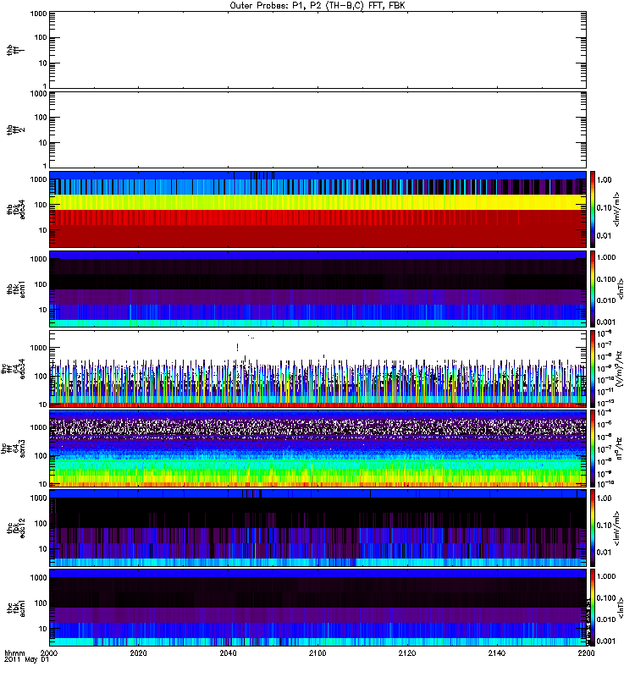This screenshot has width=635, height=677.
Task: Click the color bar beside thc fbk scm1 panel
Action: click(x=593, y=608)
